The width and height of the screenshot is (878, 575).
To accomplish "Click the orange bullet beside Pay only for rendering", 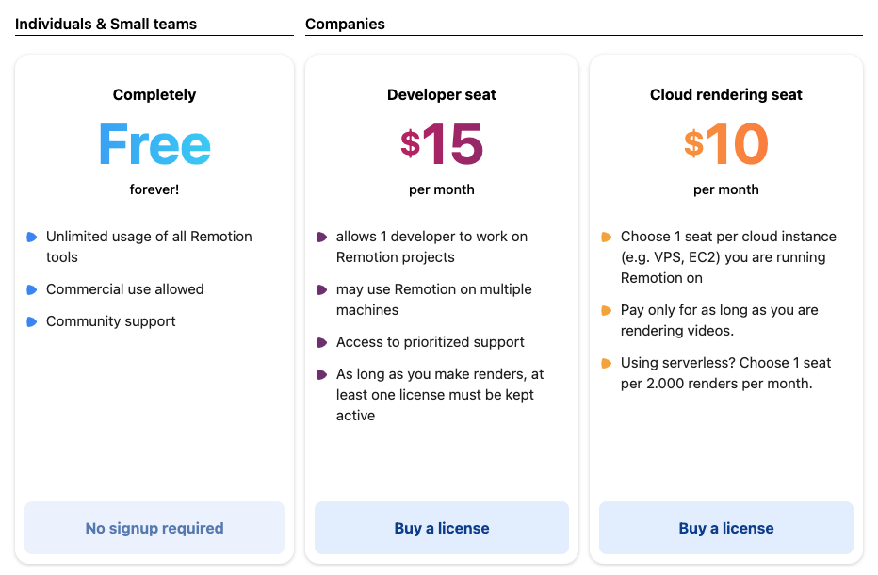I will pyautogui.click(x=606, y=310).
